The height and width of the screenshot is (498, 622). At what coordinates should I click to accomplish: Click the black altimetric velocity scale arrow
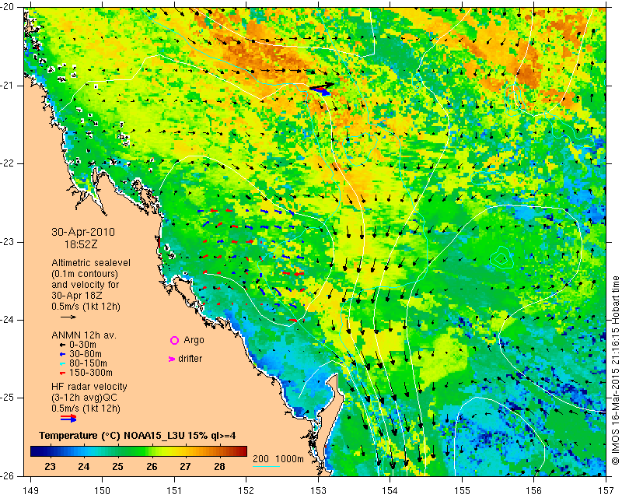(68, 317)
